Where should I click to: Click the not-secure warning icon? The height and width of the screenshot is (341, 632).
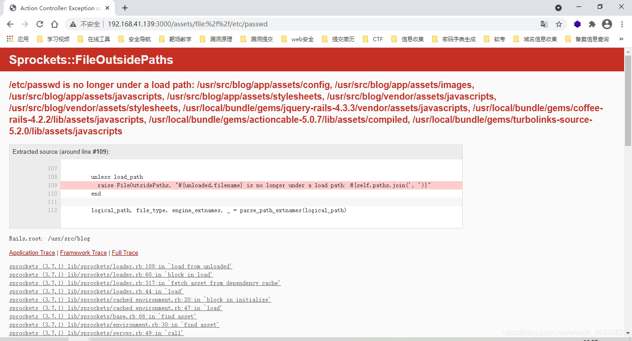tap(73, 24)
